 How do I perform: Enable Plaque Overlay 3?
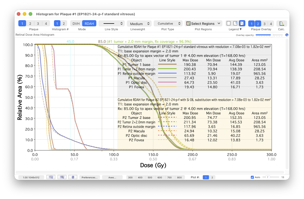[x=264, y=24]
